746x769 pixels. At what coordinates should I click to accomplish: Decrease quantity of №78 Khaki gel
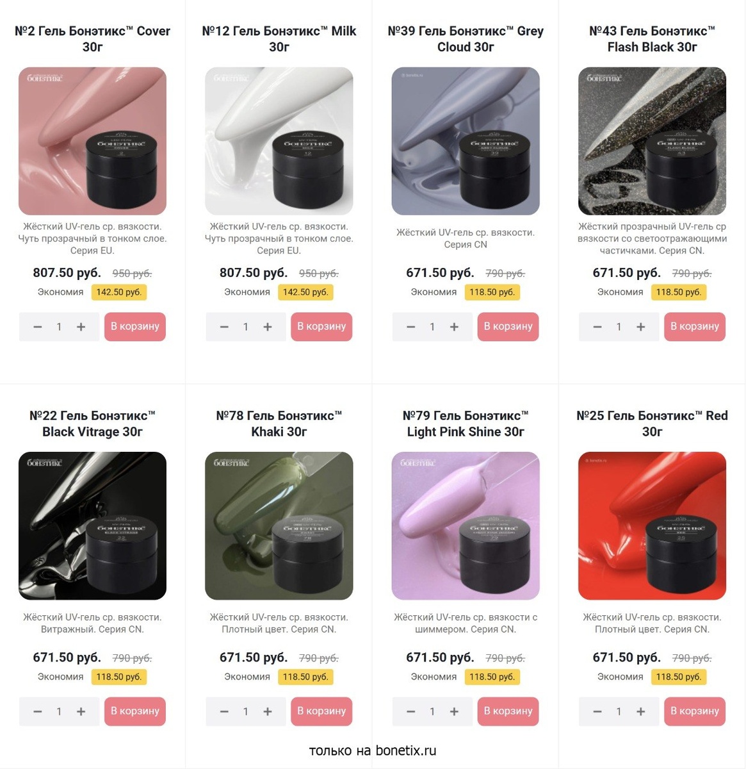[x=224, y=711]
